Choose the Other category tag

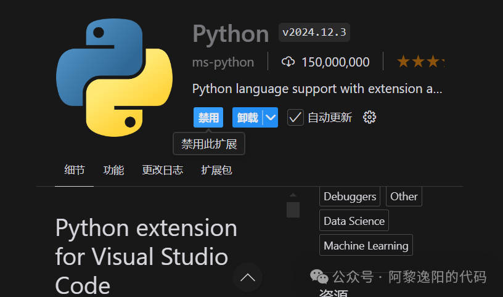[404, 197]
